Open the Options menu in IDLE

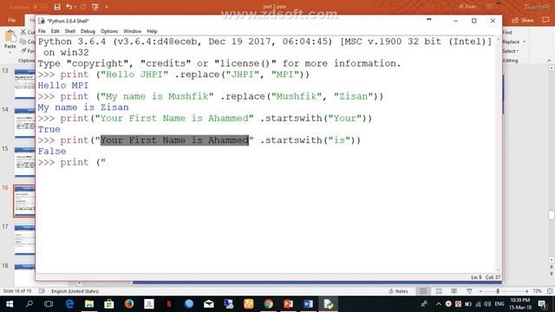click(109, 31)
